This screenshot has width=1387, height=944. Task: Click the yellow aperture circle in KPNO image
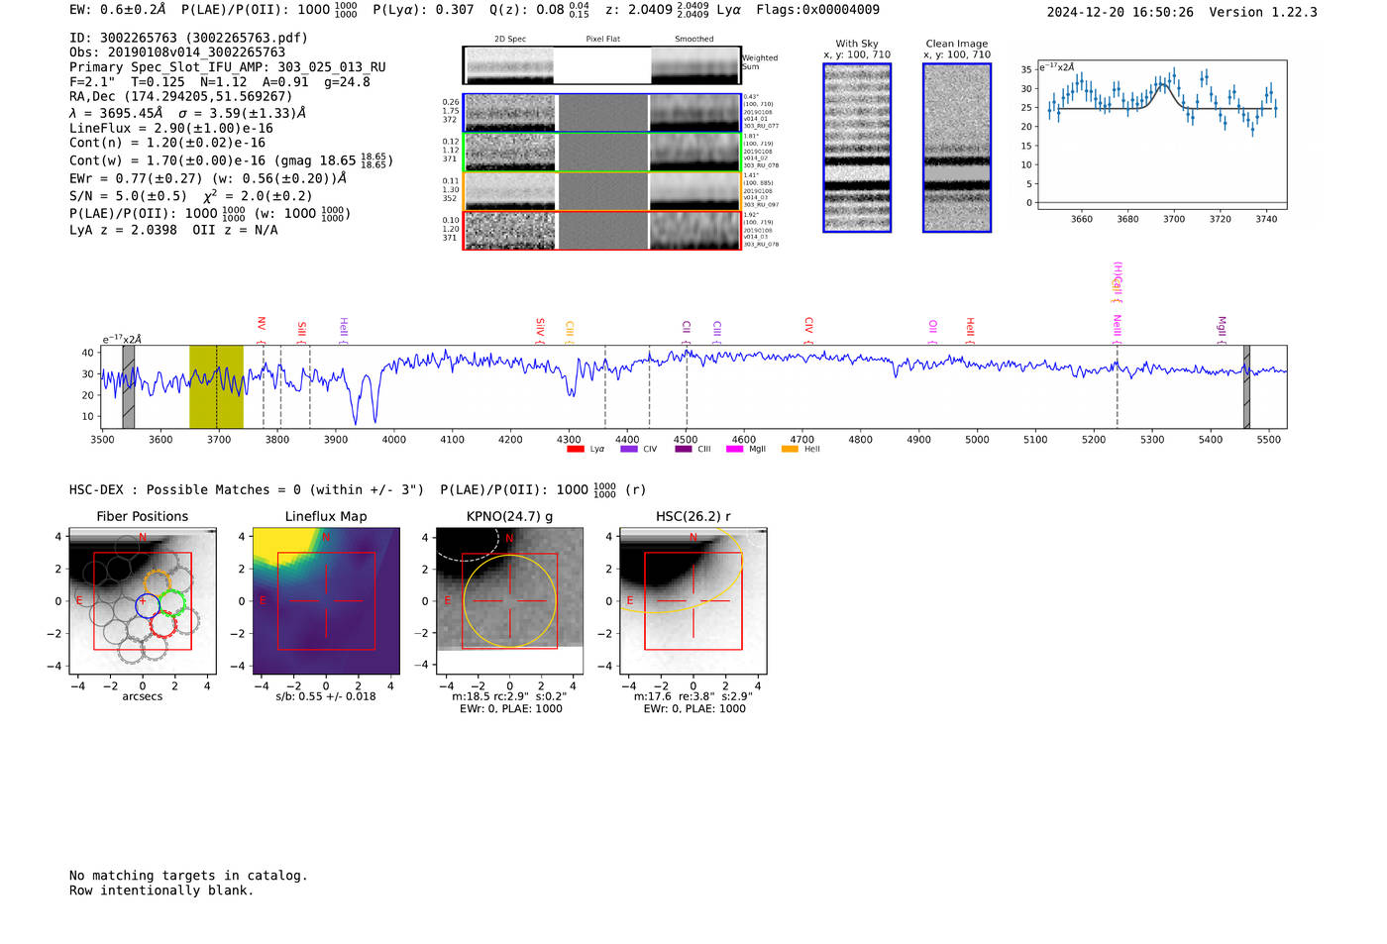[x=510, y=601]
